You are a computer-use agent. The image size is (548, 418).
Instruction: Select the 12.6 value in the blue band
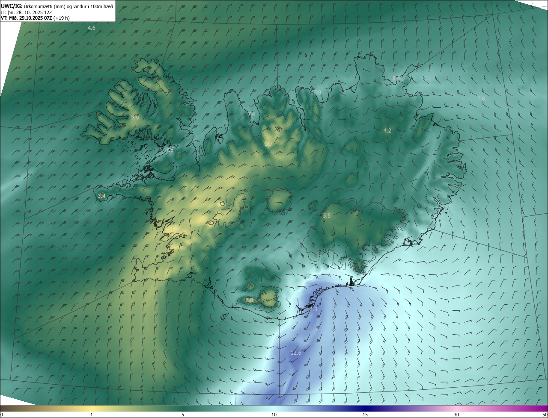[296, 353]
